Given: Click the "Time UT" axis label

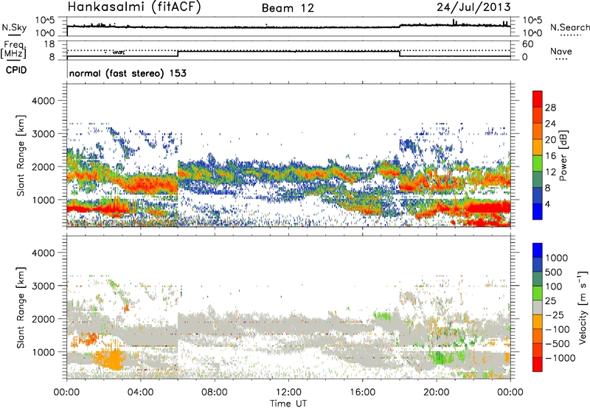Looking at the screenshot, I should point(288,404).
